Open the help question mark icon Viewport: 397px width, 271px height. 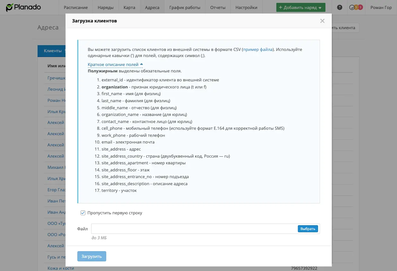point(340,7)
